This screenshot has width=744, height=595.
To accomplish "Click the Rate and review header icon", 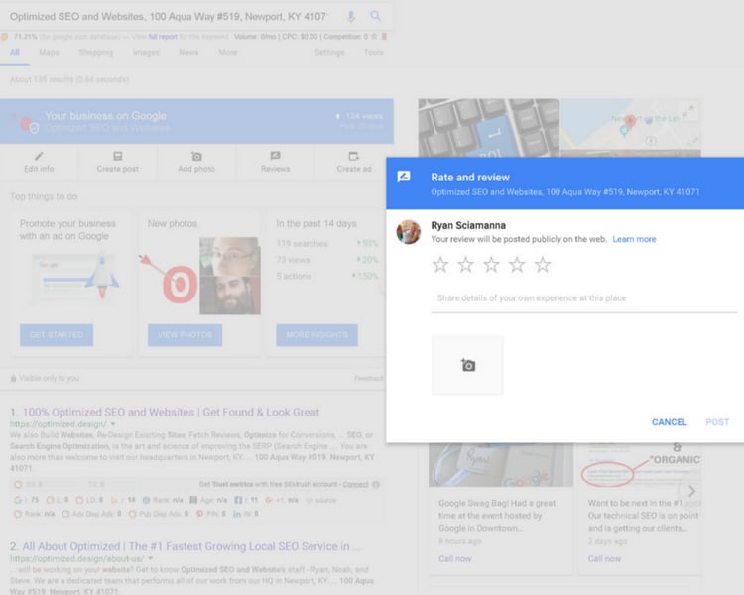I will coord(404,177).
